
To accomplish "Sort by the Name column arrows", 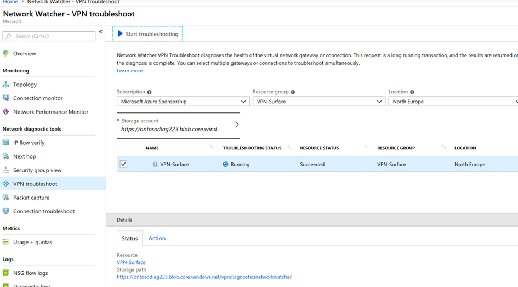I will click(x=213, y=147).
